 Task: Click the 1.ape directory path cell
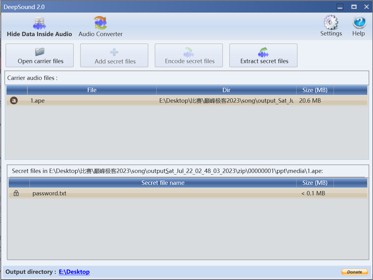pos(226,100)
